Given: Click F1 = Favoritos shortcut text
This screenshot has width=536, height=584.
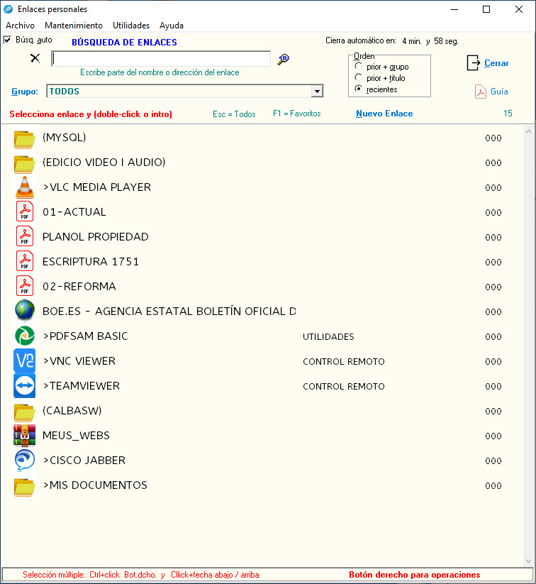Looking at the screenshot, I should coord(296,114).
